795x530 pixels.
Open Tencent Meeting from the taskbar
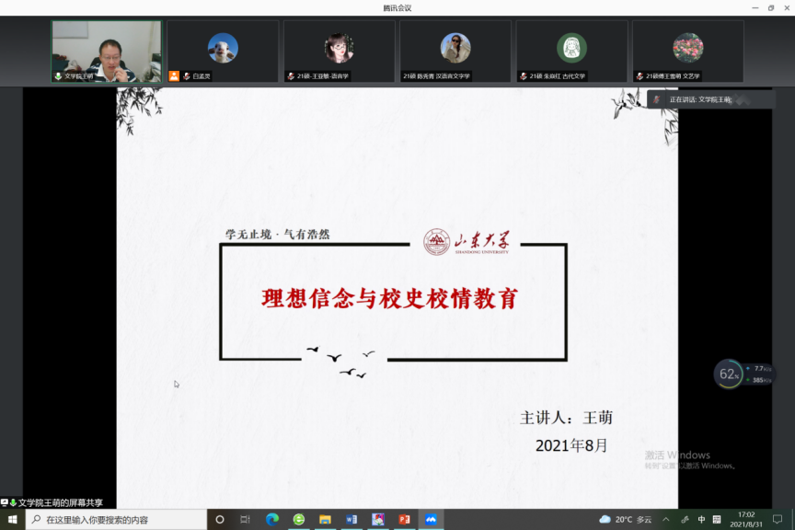[430, 520]
